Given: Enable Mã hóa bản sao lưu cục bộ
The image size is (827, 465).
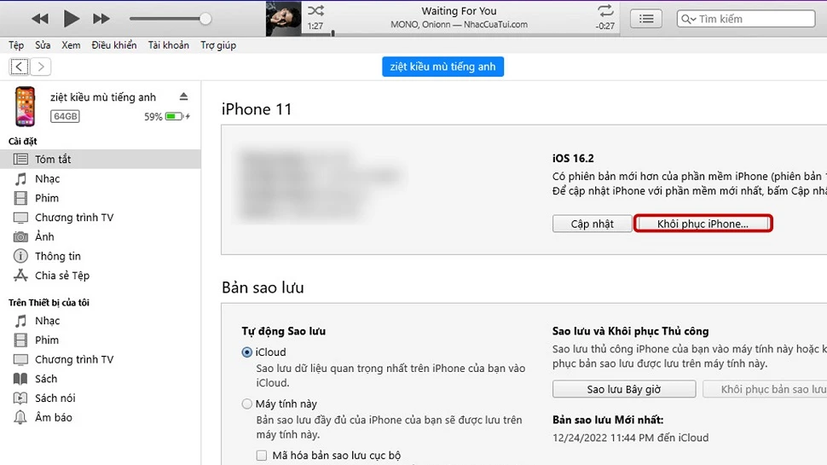Looking at the screenshot, I should point(262,455).
